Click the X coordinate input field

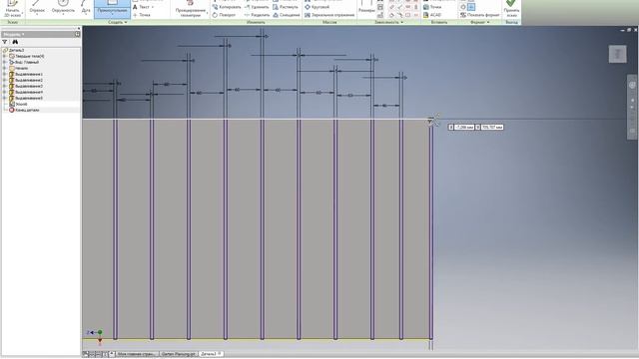pyautogui.click(x=464, y=127)
